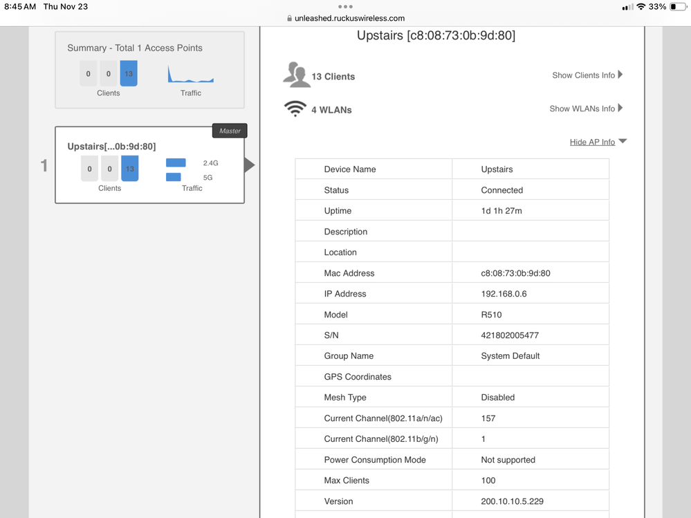This screenshot has width=691, height=518.
Task: Select the Upstairs[...0b:9d:80] access point title
Action: point(111,146)
